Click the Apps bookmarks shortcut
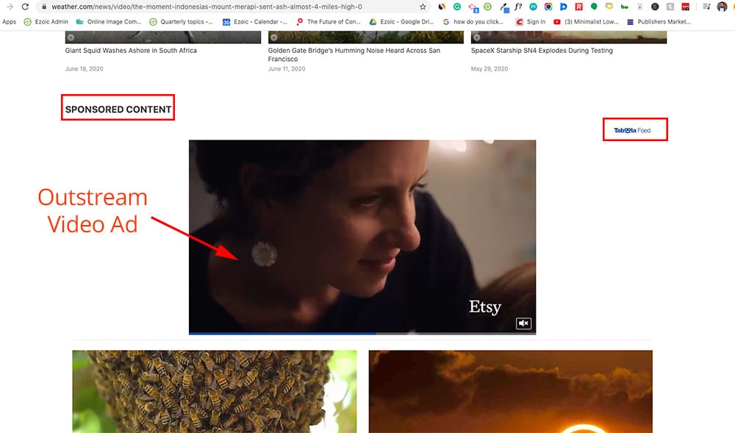 pyautogui.click(x=9, y=22)
